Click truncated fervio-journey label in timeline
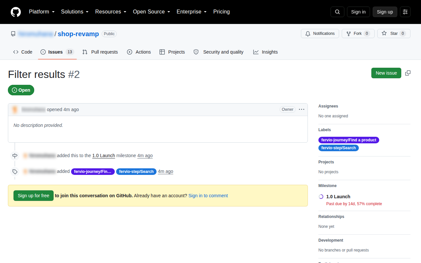The image size is (421, 263). (x=93, y=171)
